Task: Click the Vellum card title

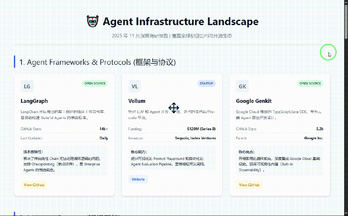Action: pyautogui.click(x=137, y=101)
